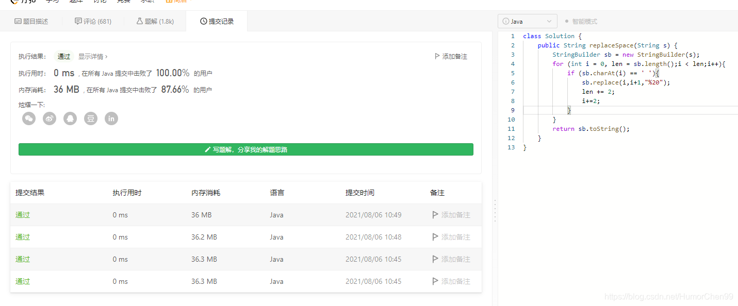
Task: Click the replaceSpace method signature line
Action: point(608,45)
